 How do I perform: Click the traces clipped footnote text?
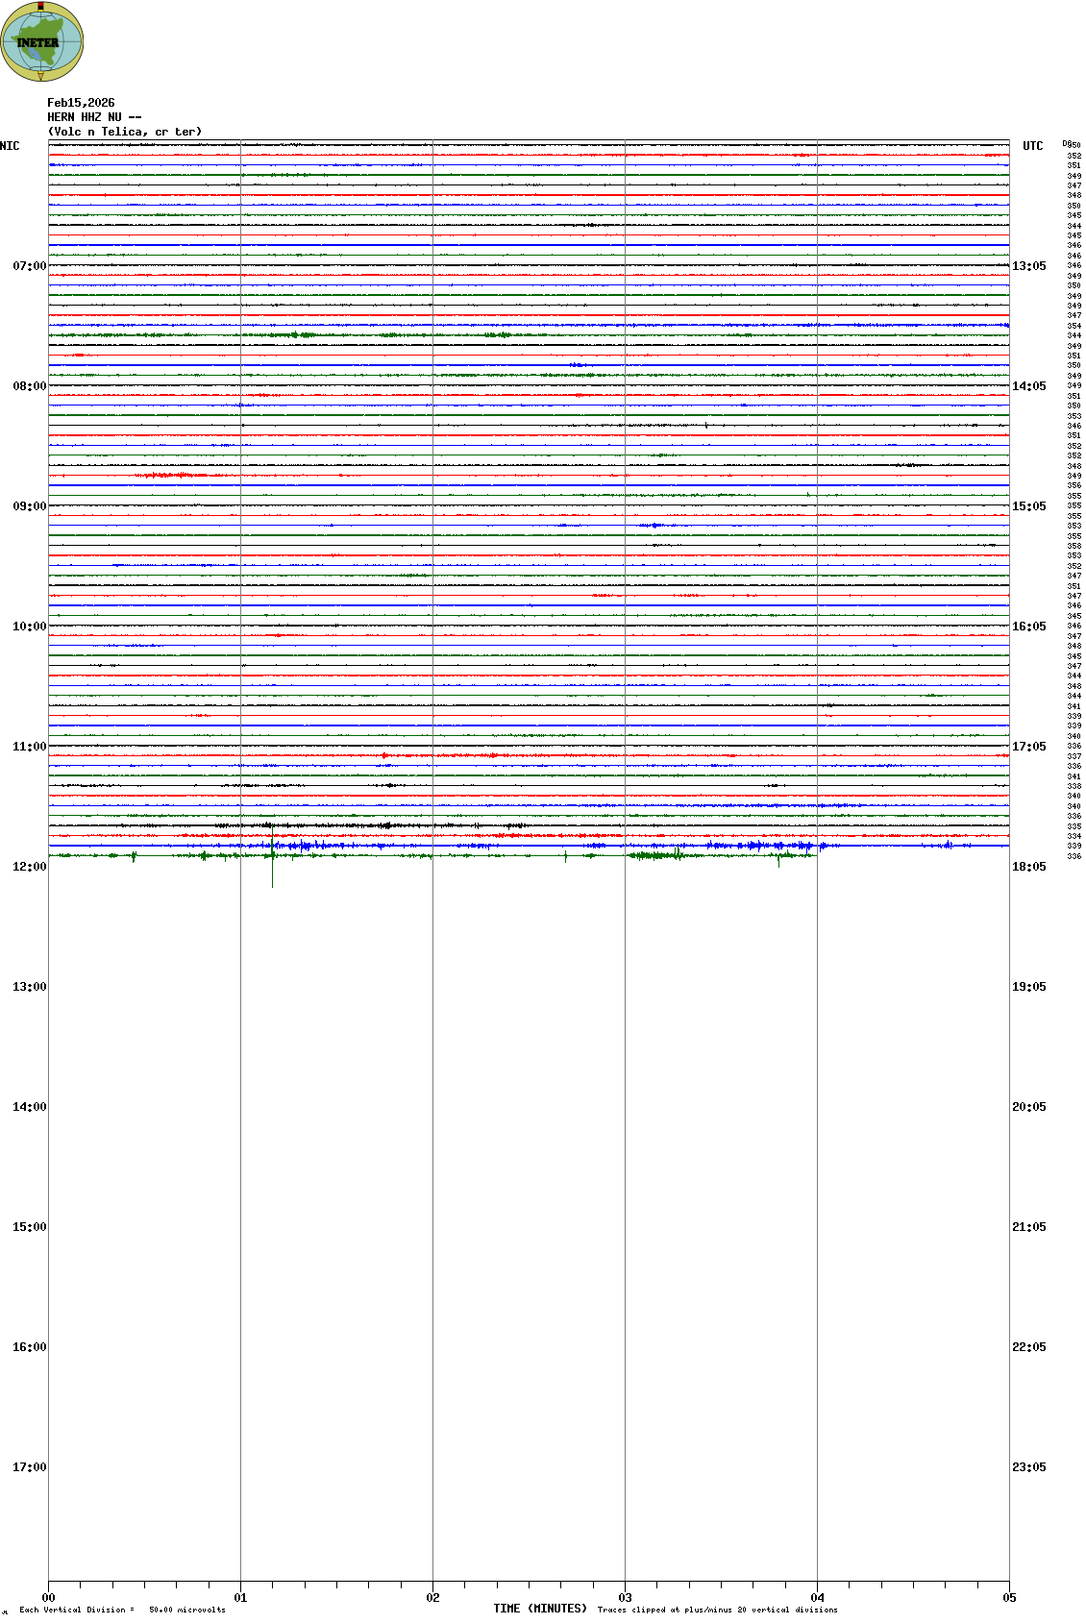tap(717, 1610)
